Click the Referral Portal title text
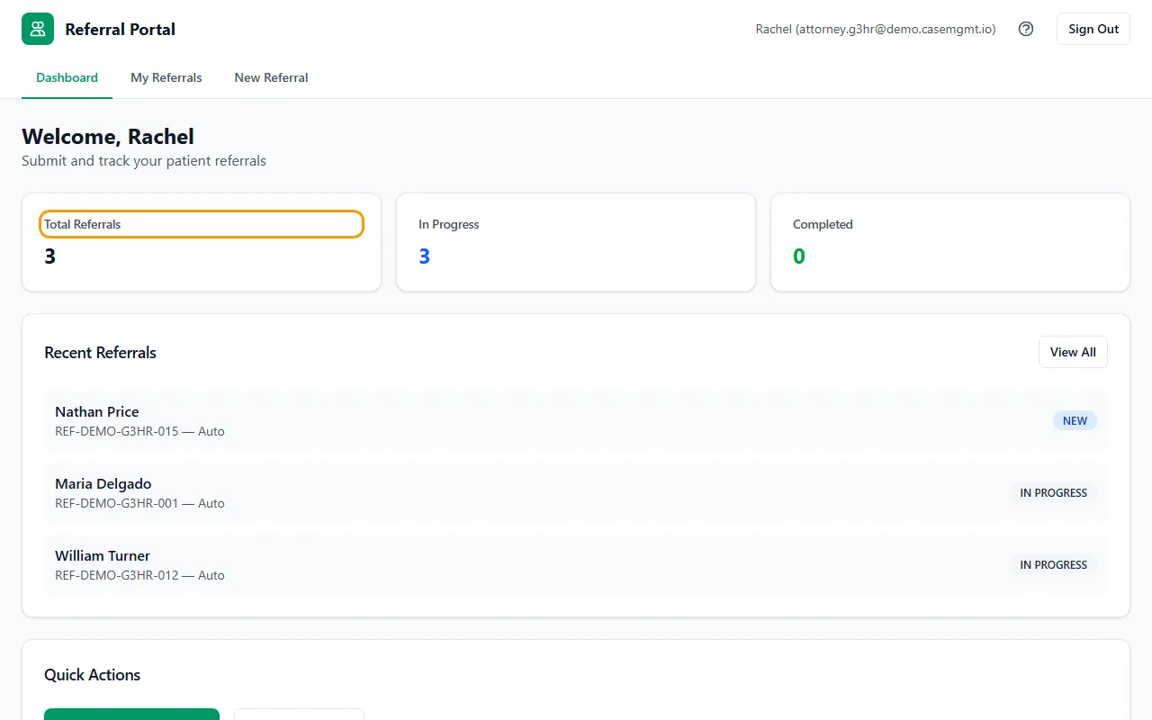 pos(121,29)
